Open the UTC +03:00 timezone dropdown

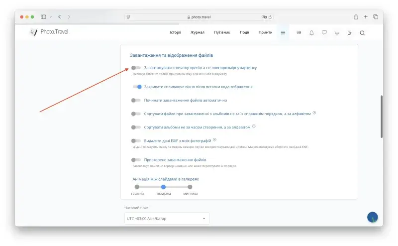coord(167,218)
